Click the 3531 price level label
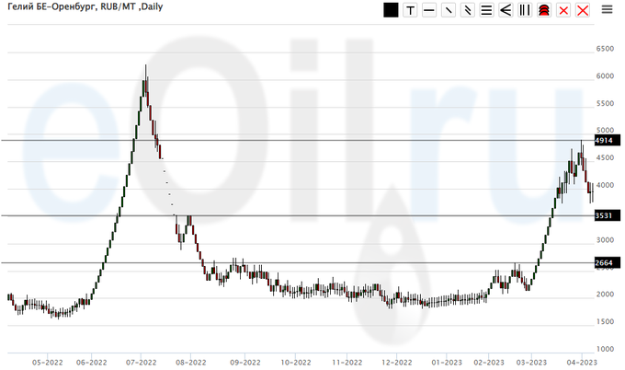 pos(604,215)
